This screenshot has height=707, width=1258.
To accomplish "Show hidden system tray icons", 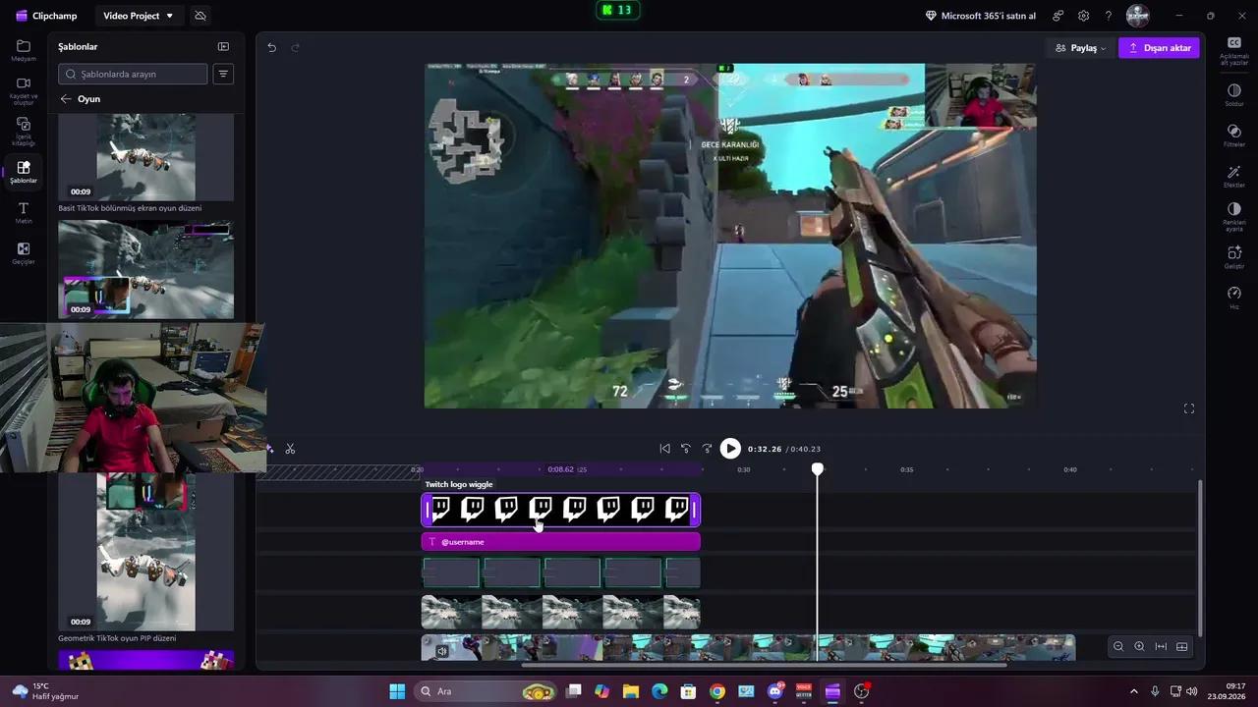I will click(1134, 691).
